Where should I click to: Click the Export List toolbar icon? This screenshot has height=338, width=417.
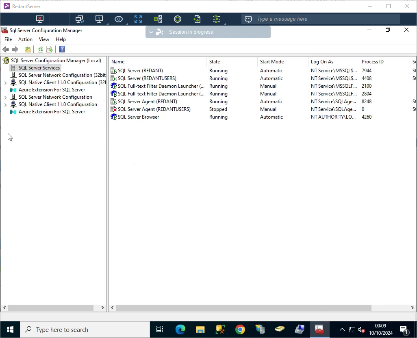tap(50, 50)
